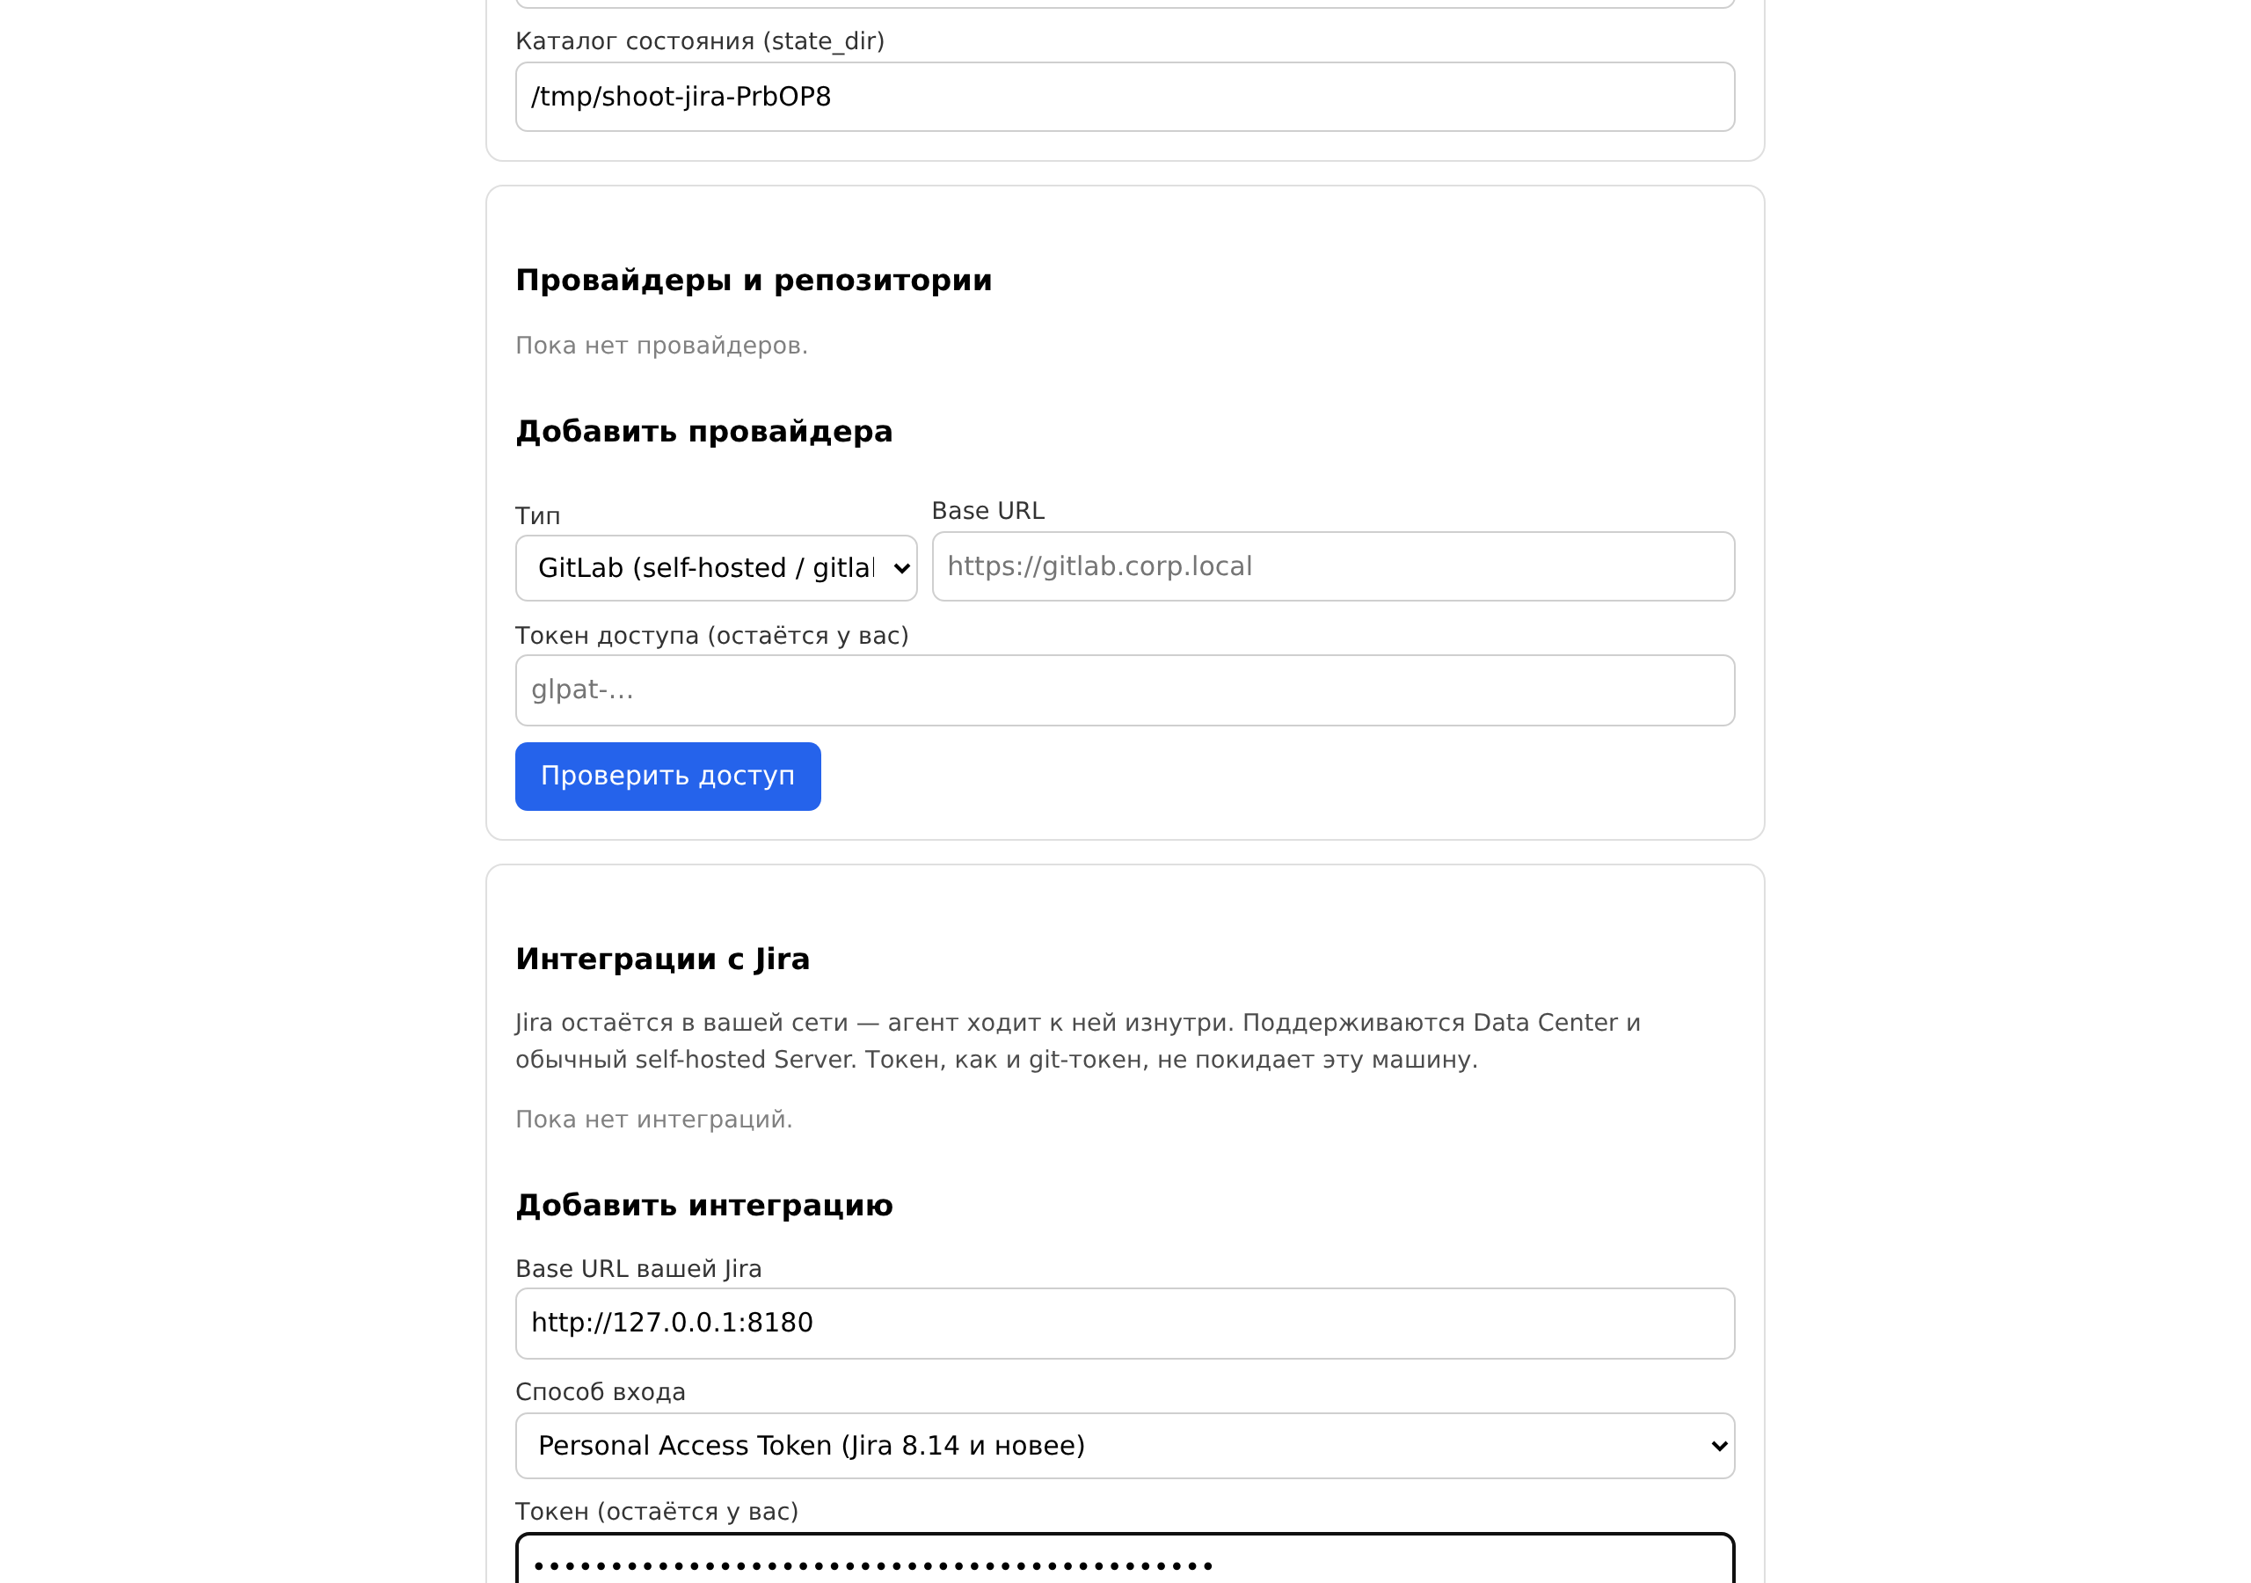Click the 'Пока нет интеграций.' placeholder text

tap(654, 1119)
